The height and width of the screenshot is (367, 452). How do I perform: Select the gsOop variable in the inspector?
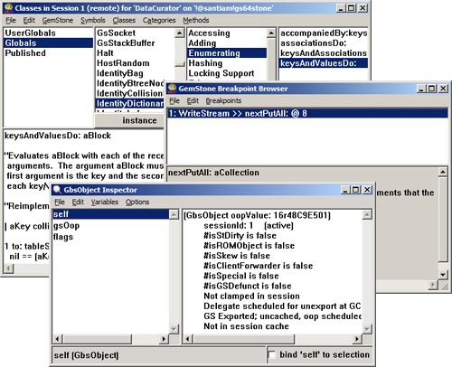[x=66, y=226]
